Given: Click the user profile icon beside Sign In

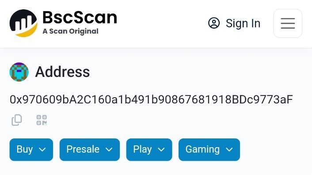Looking at the screenshot, I should [214, 23].
